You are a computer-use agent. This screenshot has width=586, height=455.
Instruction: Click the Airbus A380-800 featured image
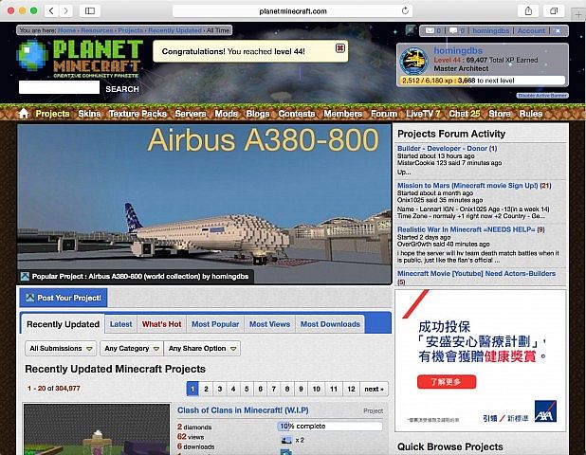(204, 204)
